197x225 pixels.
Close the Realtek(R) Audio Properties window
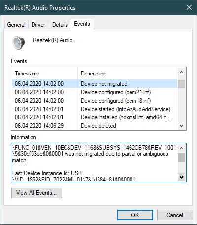coord(189,7)
